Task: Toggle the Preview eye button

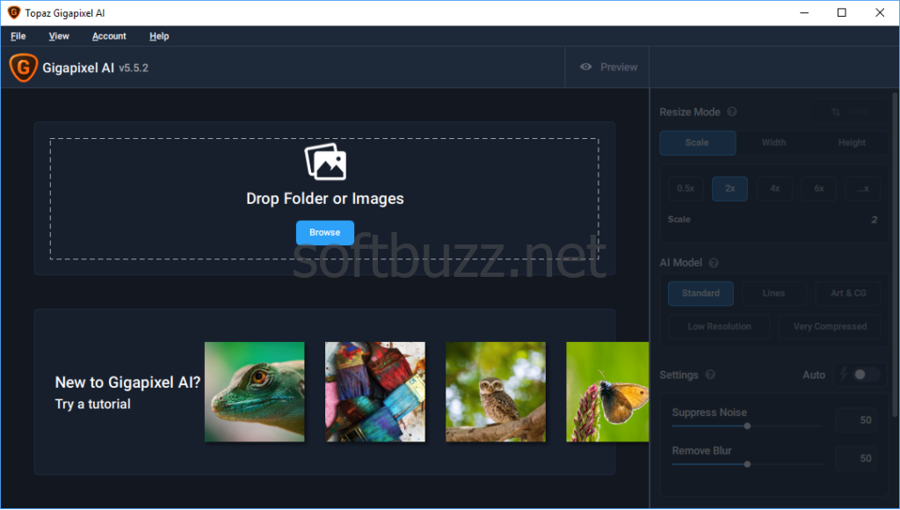Action: 608,67
